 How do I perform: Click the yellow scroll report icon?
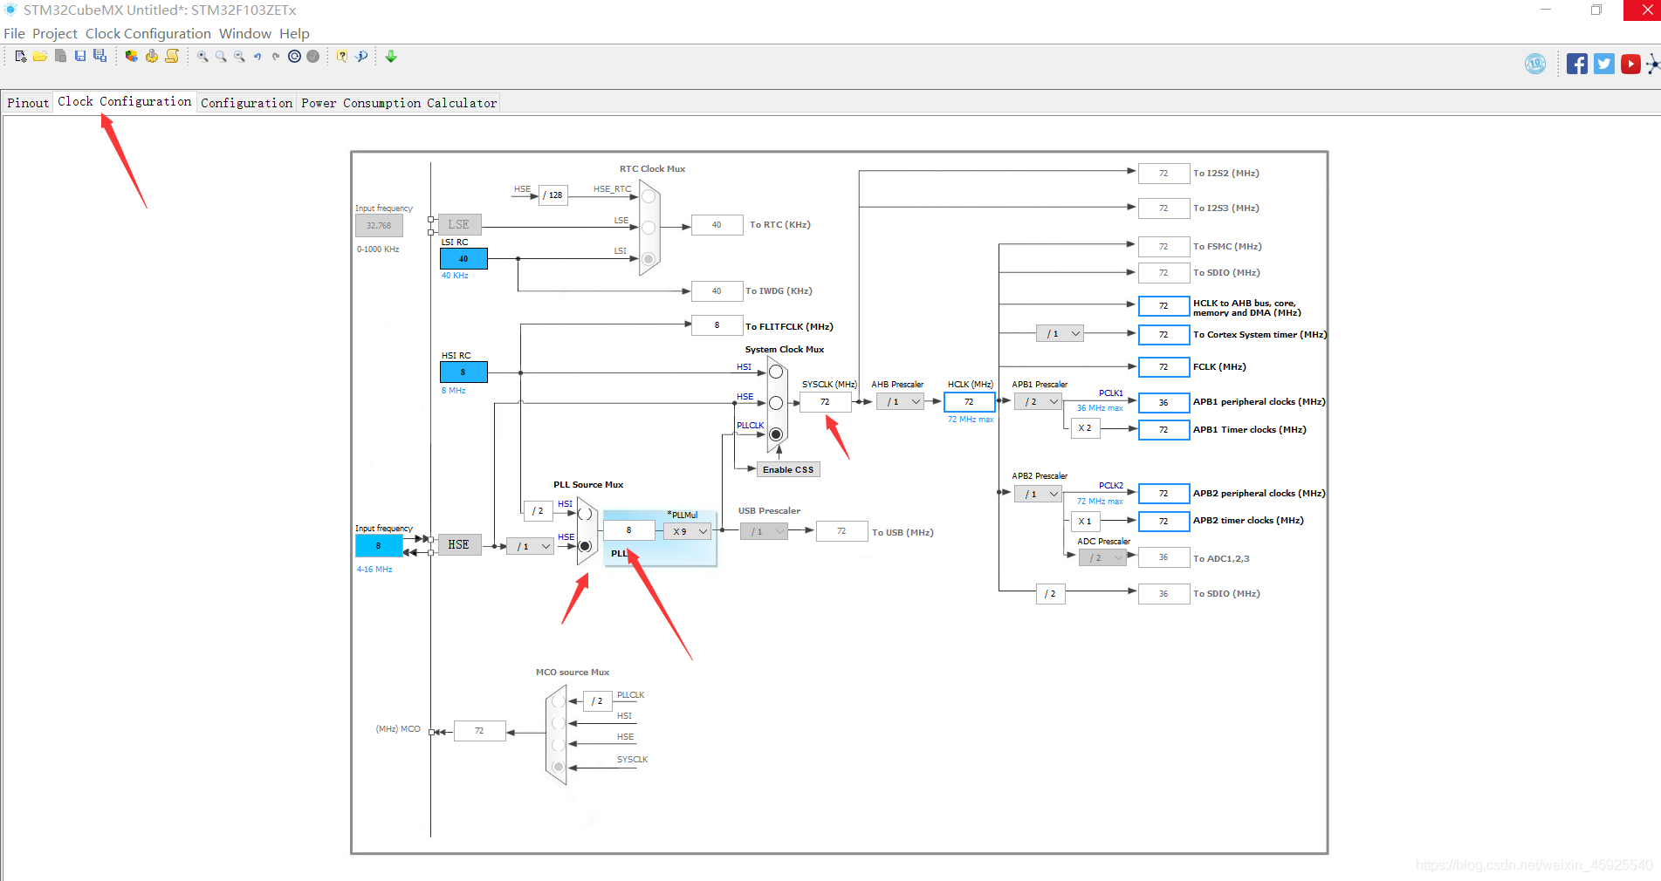pyautogui.click(x=172, y=57)
